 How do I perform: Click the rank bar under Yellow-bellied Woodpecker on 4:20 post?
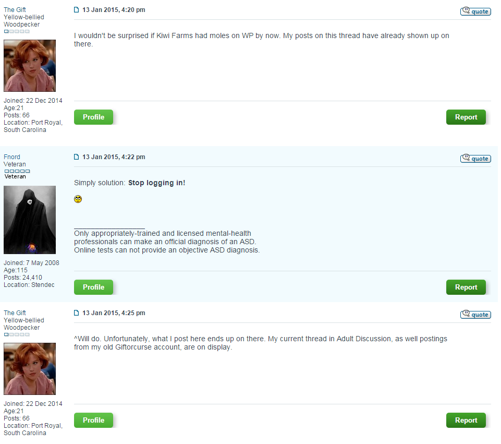[17, 32]
